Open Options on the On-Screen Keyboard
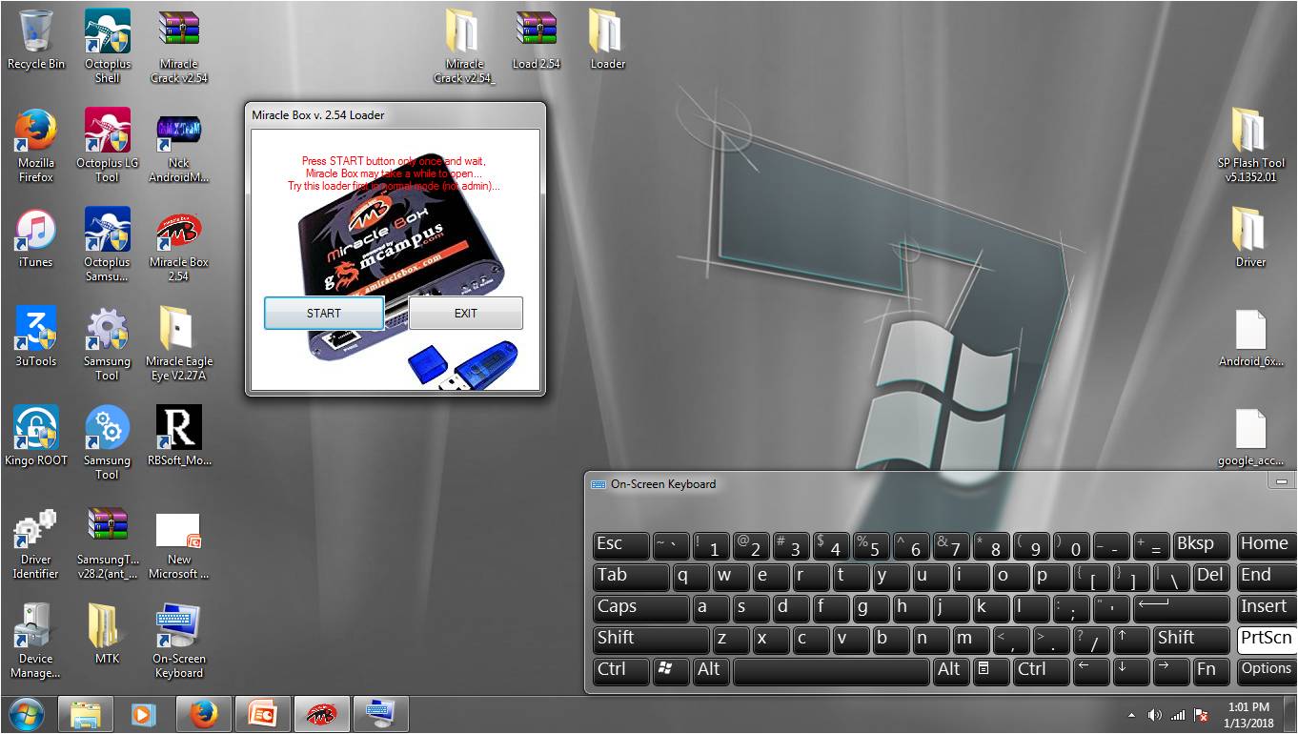Screen dimensions: 1298x734 tap(1267, 671)
